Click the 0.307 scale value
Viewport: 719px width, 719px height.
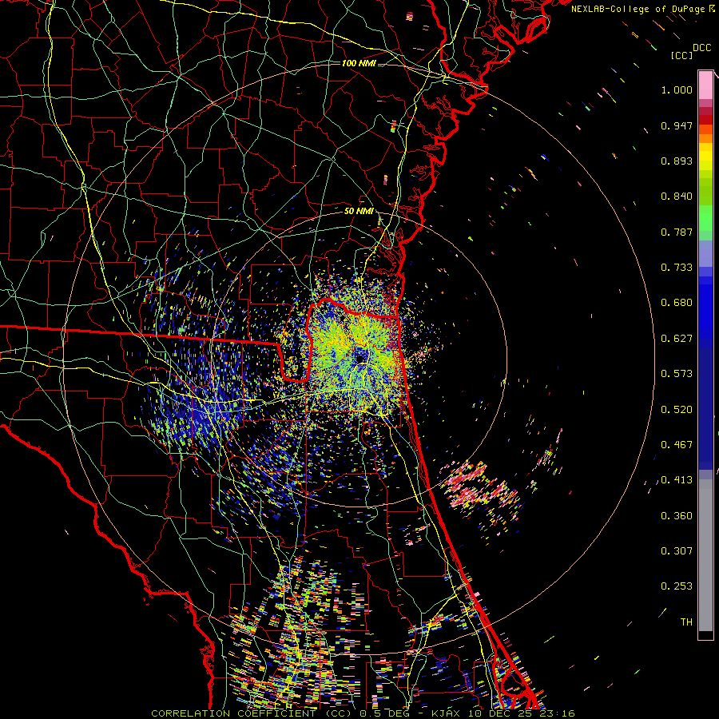click(x=677, y=551)
